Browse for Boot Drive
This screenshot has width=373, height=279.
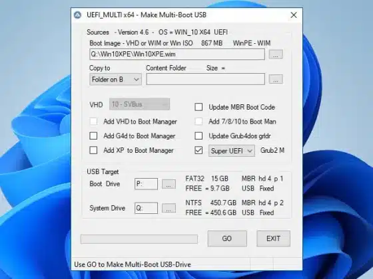click(169, 184)
